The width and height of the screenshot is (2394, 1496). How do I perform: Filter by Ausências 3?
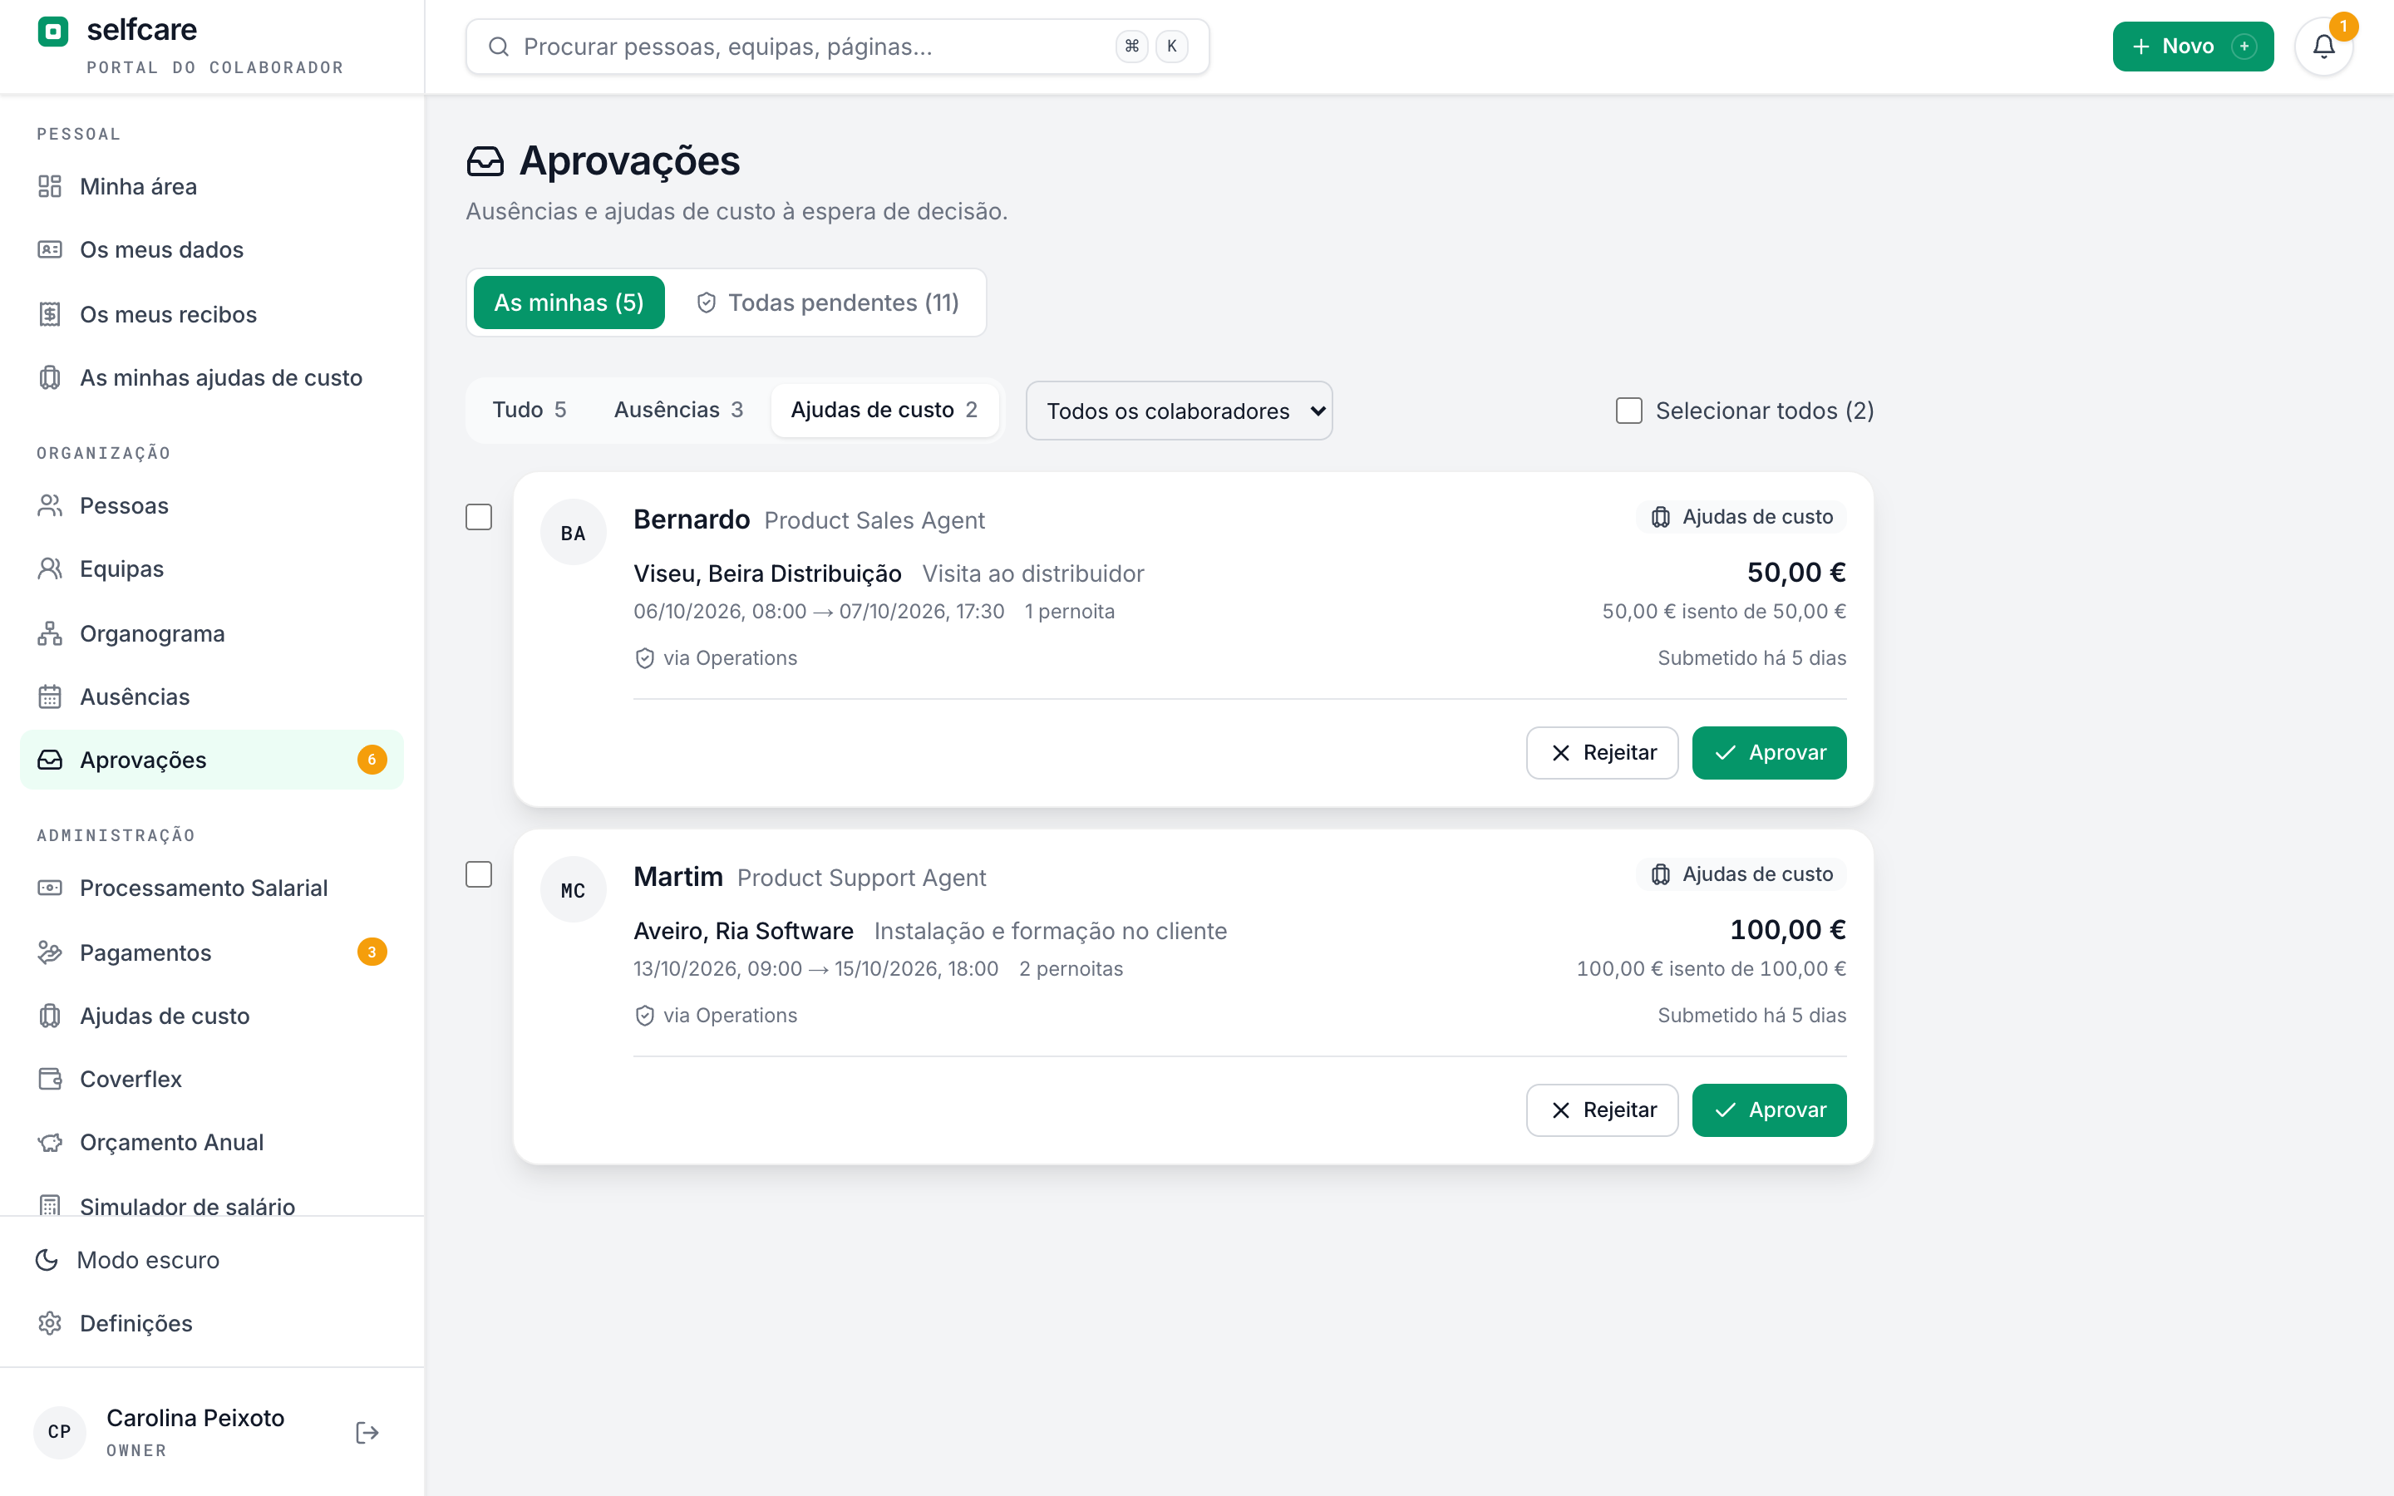pyautogui.click(x=677, y=410)
